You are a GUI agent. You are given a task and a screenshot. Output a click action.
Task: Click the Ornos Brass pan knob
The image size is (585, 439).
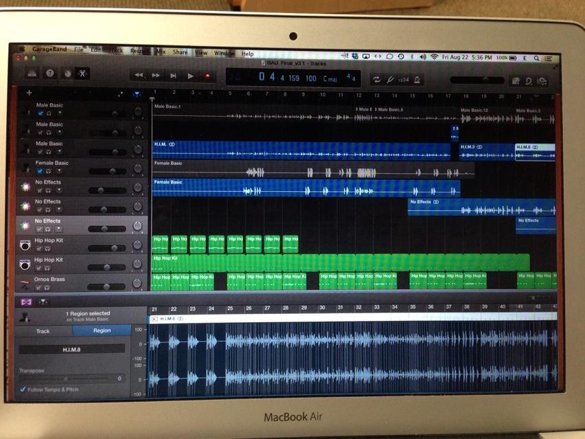[x=137, y=284]
